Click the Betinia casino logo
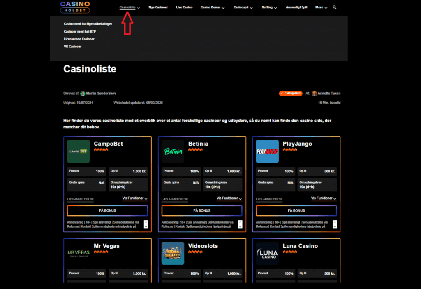The width and height of the screenshot is (421, 289). pos(173,151)
